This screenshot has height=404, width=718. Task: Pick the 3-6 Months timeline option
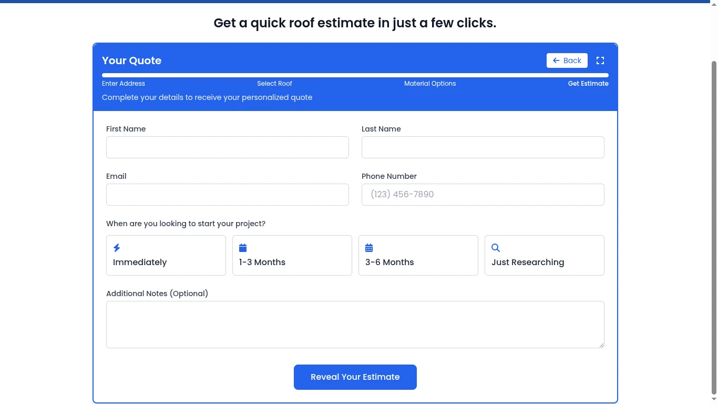click(418, 256)
